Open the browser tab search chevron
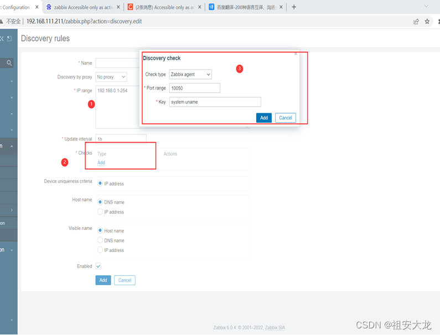Screen dimensions: 440x335 click(x=426, y=7)
